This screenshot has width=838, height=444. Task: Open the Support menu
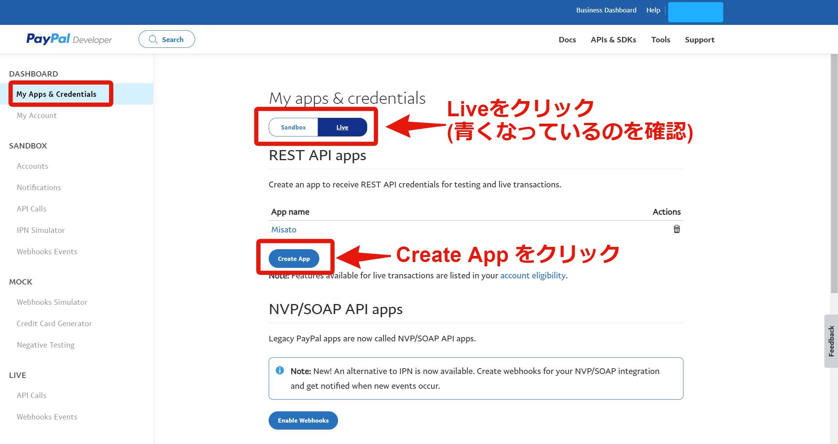pyautogui.click(x=700, y=40)
